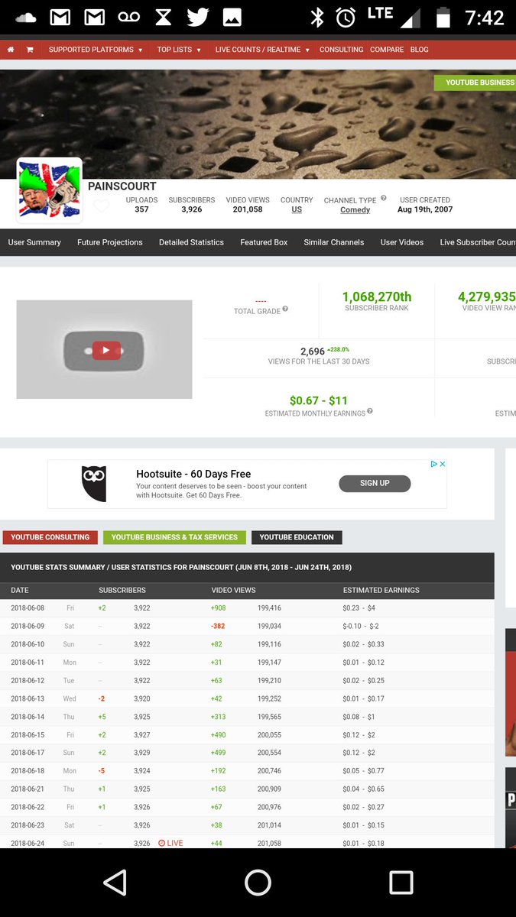Follow the Comedy channel type link

(x=355, y=209)
